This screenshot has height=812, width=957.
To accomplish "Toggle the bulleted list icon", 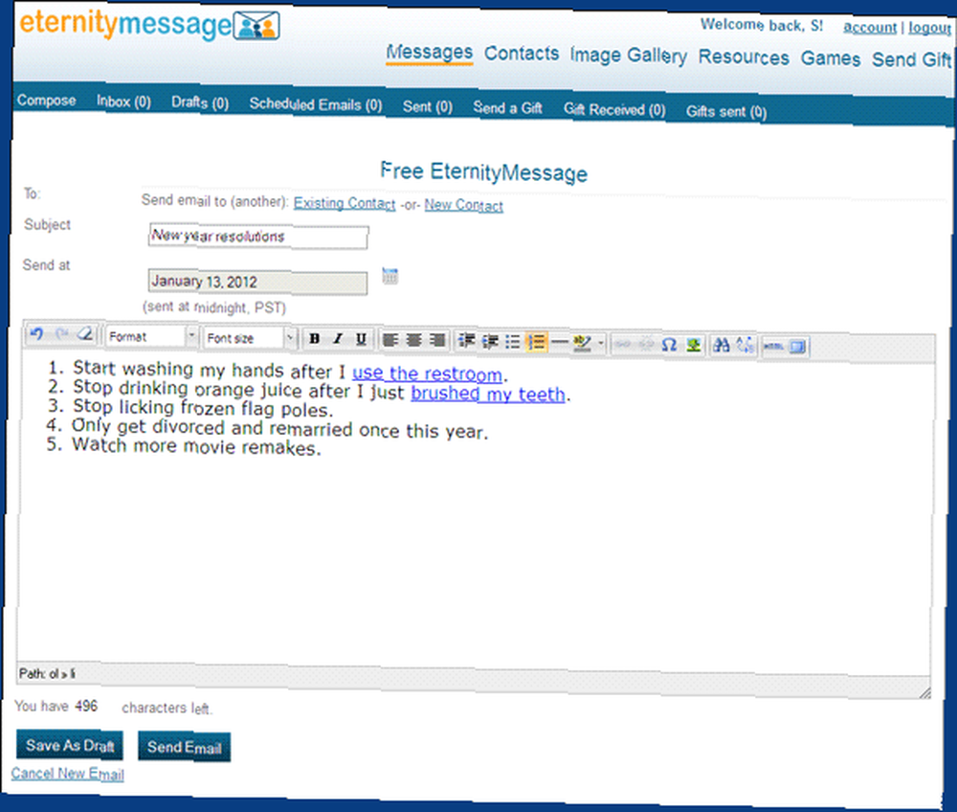I will [513, 341].
